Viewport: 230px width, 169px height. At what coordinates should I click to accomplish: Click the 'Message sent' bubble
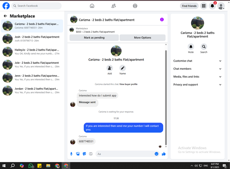point(87,102)
